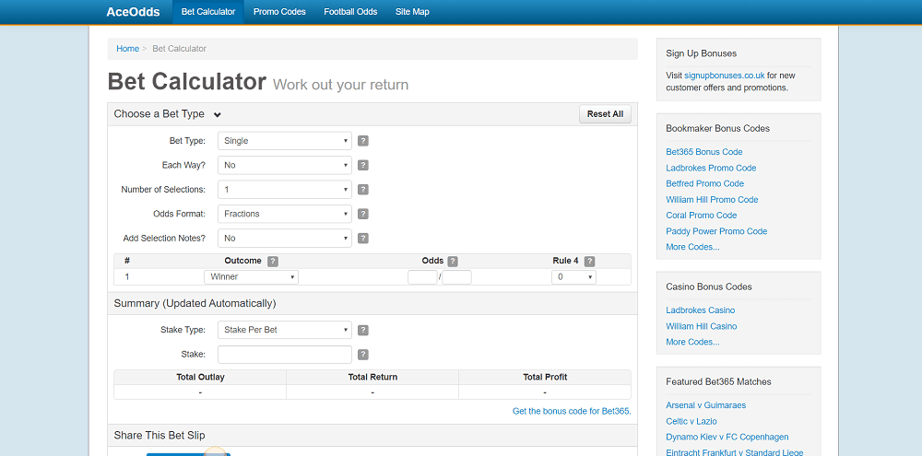This screenshot has height=456, width=922.
Task: Click the Total Outlay column header
Action: 200,378
